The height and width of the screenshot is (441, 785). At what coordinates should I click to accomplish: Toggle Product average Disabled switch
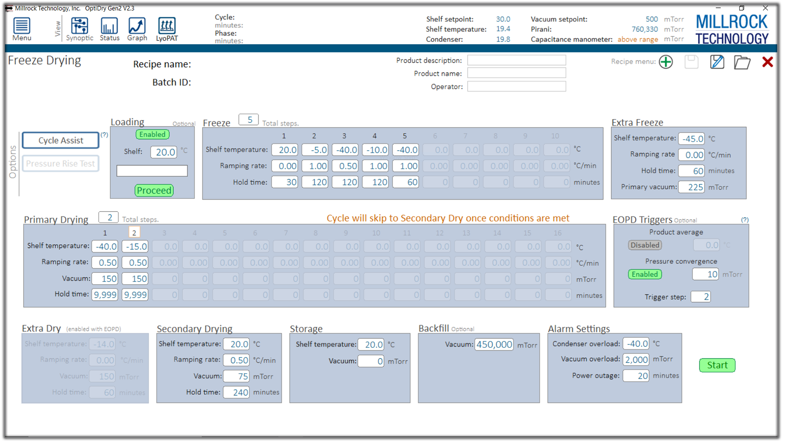[x=645, y=245]
